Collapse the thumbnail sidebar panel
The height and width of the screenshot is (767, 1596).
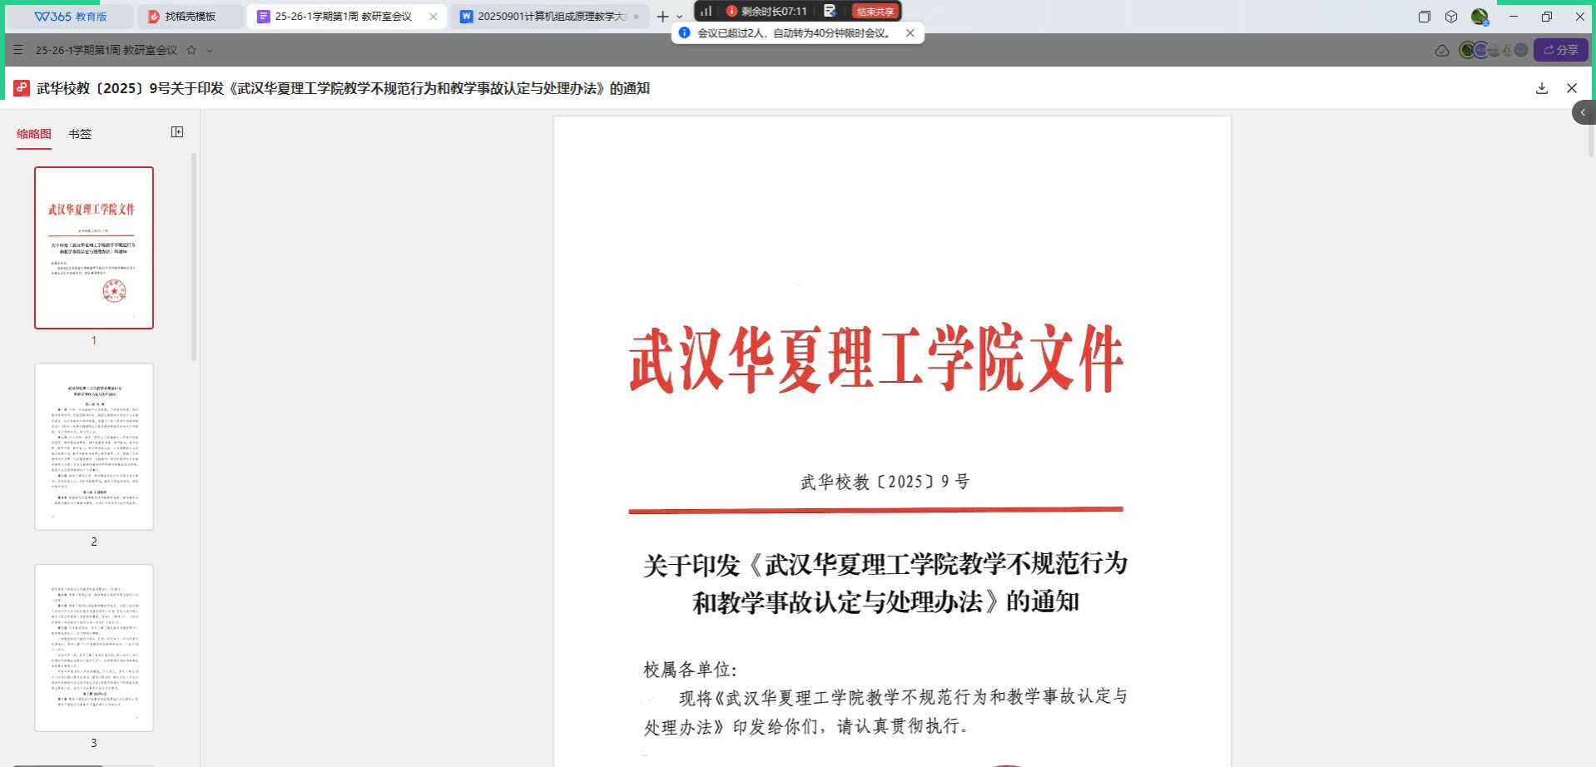point(177,132)
